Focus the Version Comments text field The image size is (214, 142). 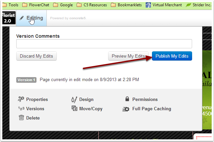click(x=104, y=44)
